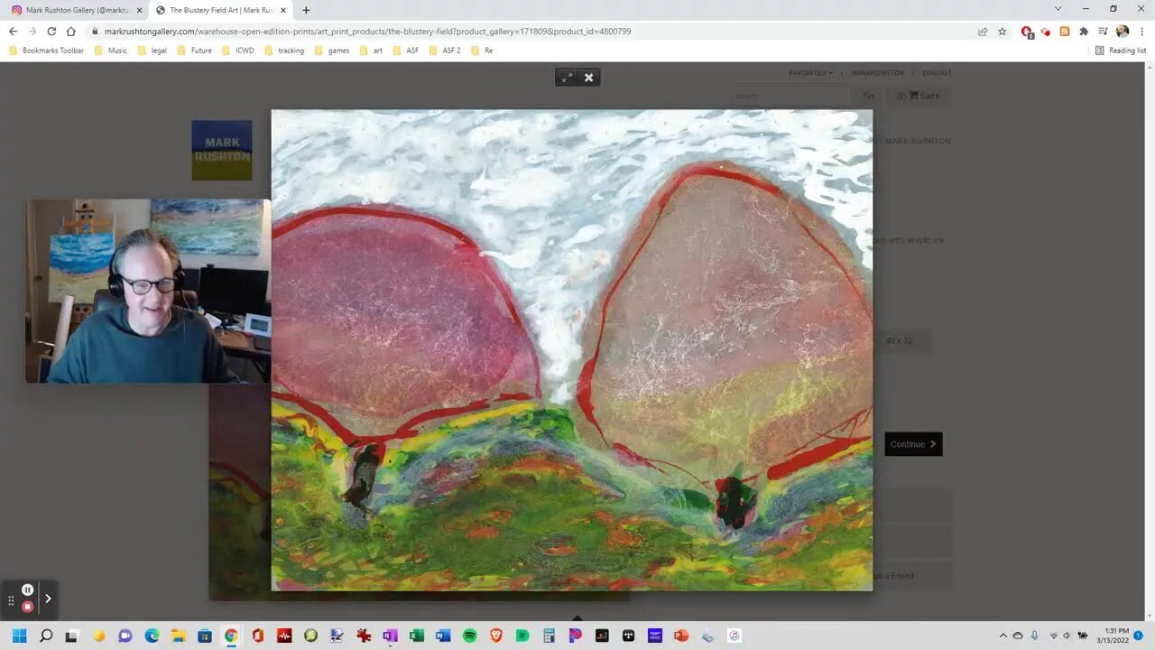The height and width of the screenshot is (650, 1155).
Task: Launch PowerPoint from taskbar
Action: tap(681, 636)
